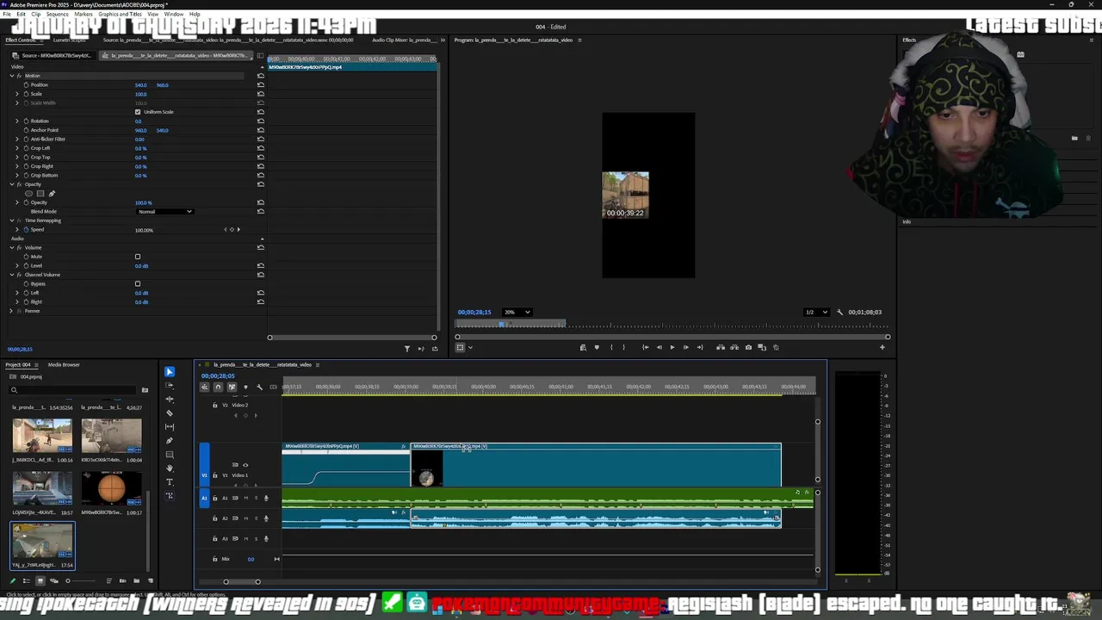The width and height of the screenshot is (1102, 620).
Task: Toggle animation stopwatch for Scale
Action: pos(26,94)
